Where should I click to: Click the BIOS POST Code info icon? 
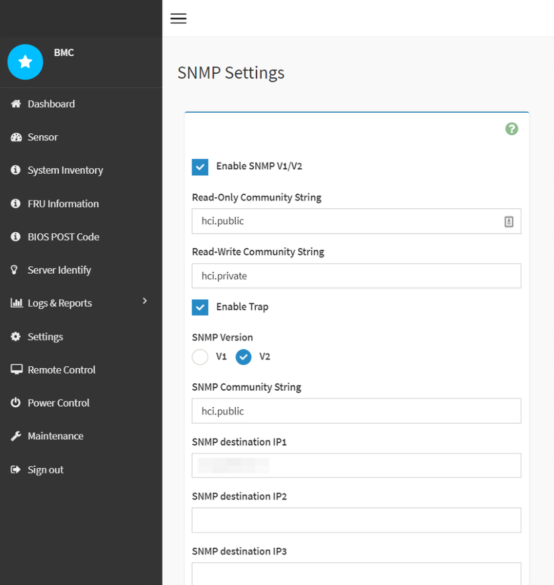click(15, 237)
